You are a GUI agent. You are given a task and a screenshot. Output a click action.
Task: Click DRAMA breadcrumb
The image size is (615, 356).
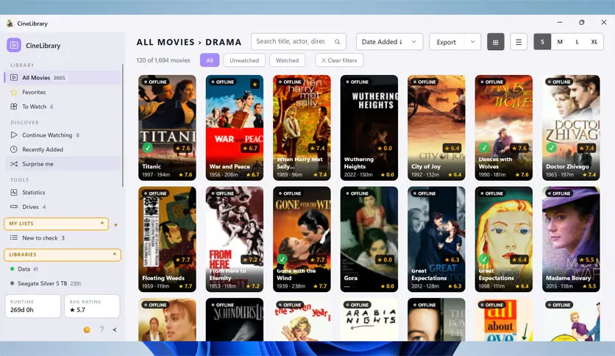point(224,42)
